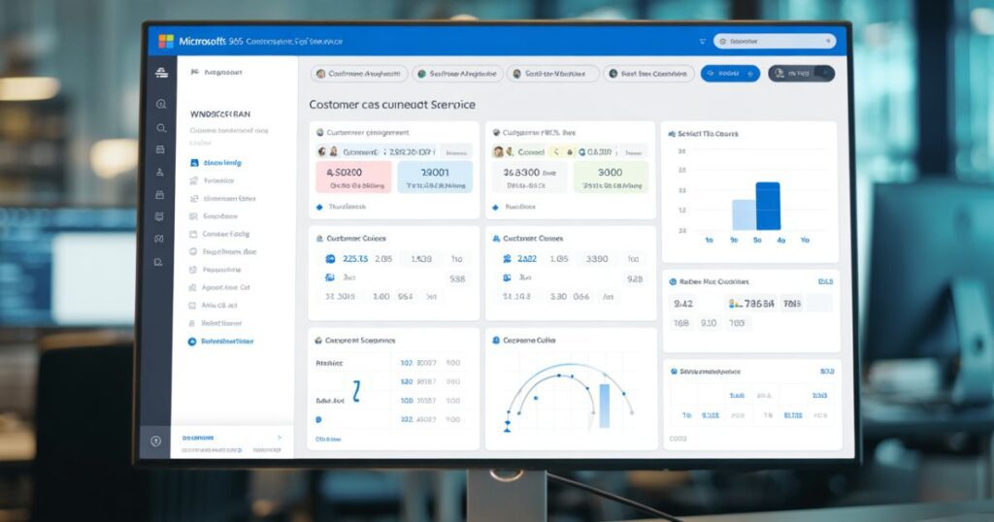Image resolution: width=994 pixels, height=522 pixels.
Task: Click the blue pill button in the top toolbar
Action: (730, 74)
